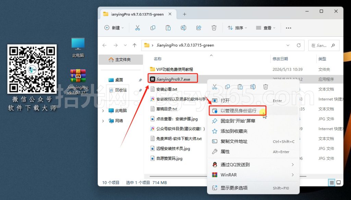Expand the 通过QQ发送到 submenu

point(293,165)
